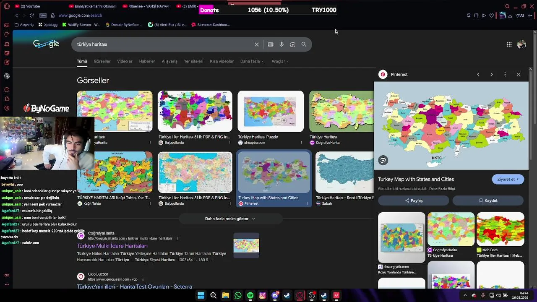Go to the next image in preview panel
Image resolution: width=537 pixels, height=302 pixels.
pyautogui.click(x=492, y=74)
